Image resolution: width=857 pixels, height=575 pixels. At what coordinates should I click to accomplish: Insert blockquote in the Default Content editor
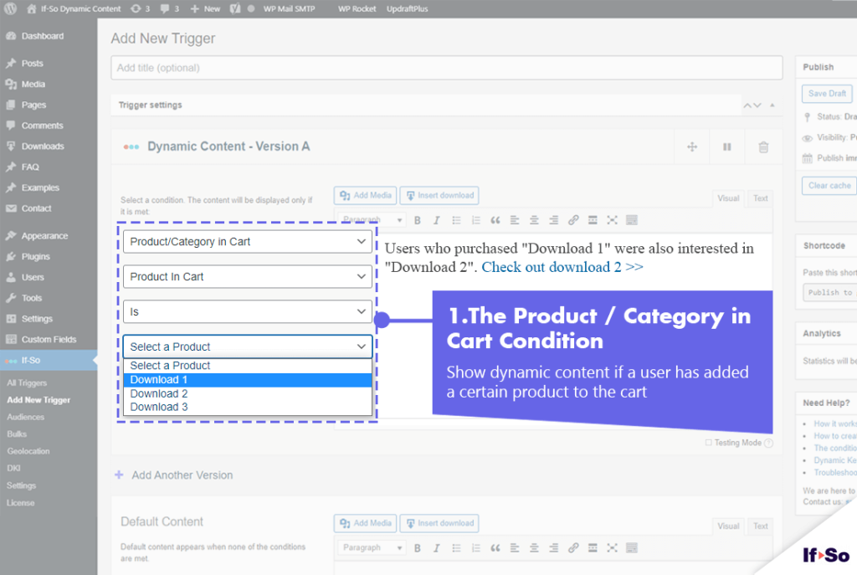coord(495,548)
